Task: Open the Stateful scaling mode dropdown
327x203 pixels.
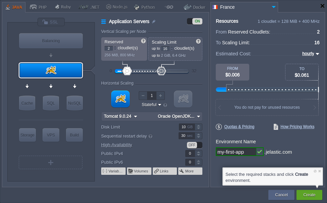Action: coord(151,105)
